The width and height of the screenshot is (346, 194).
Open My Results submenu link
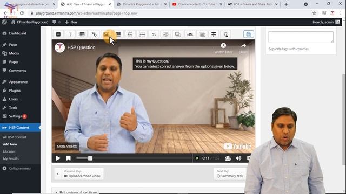click(11, 158)
